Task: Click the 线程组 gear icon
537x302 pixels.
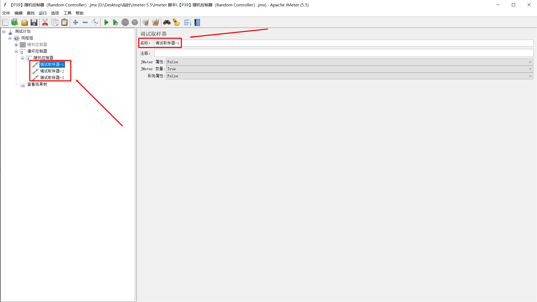Action: [x=17, y=38]
